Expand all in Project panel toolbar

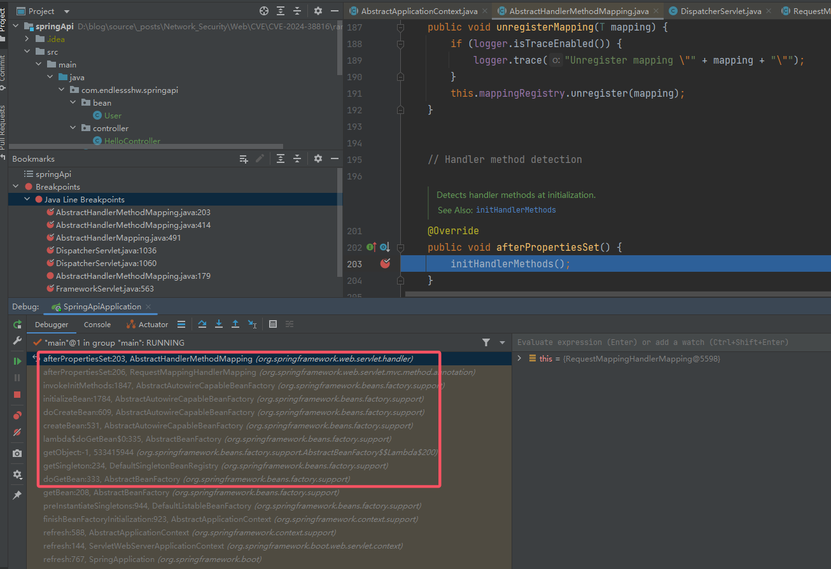click(x=281, y=11)
